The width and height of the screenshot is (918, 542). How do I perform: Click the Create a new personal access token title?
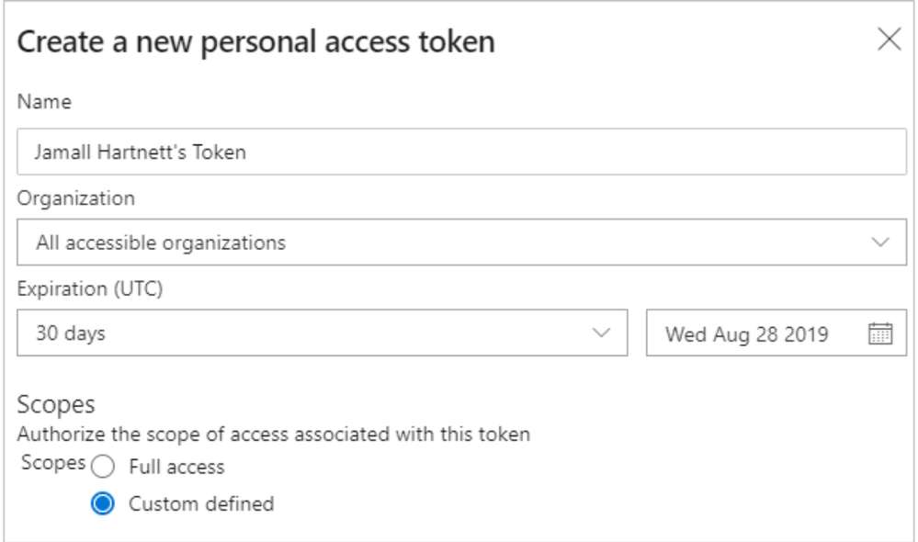(x=256, y=42)
